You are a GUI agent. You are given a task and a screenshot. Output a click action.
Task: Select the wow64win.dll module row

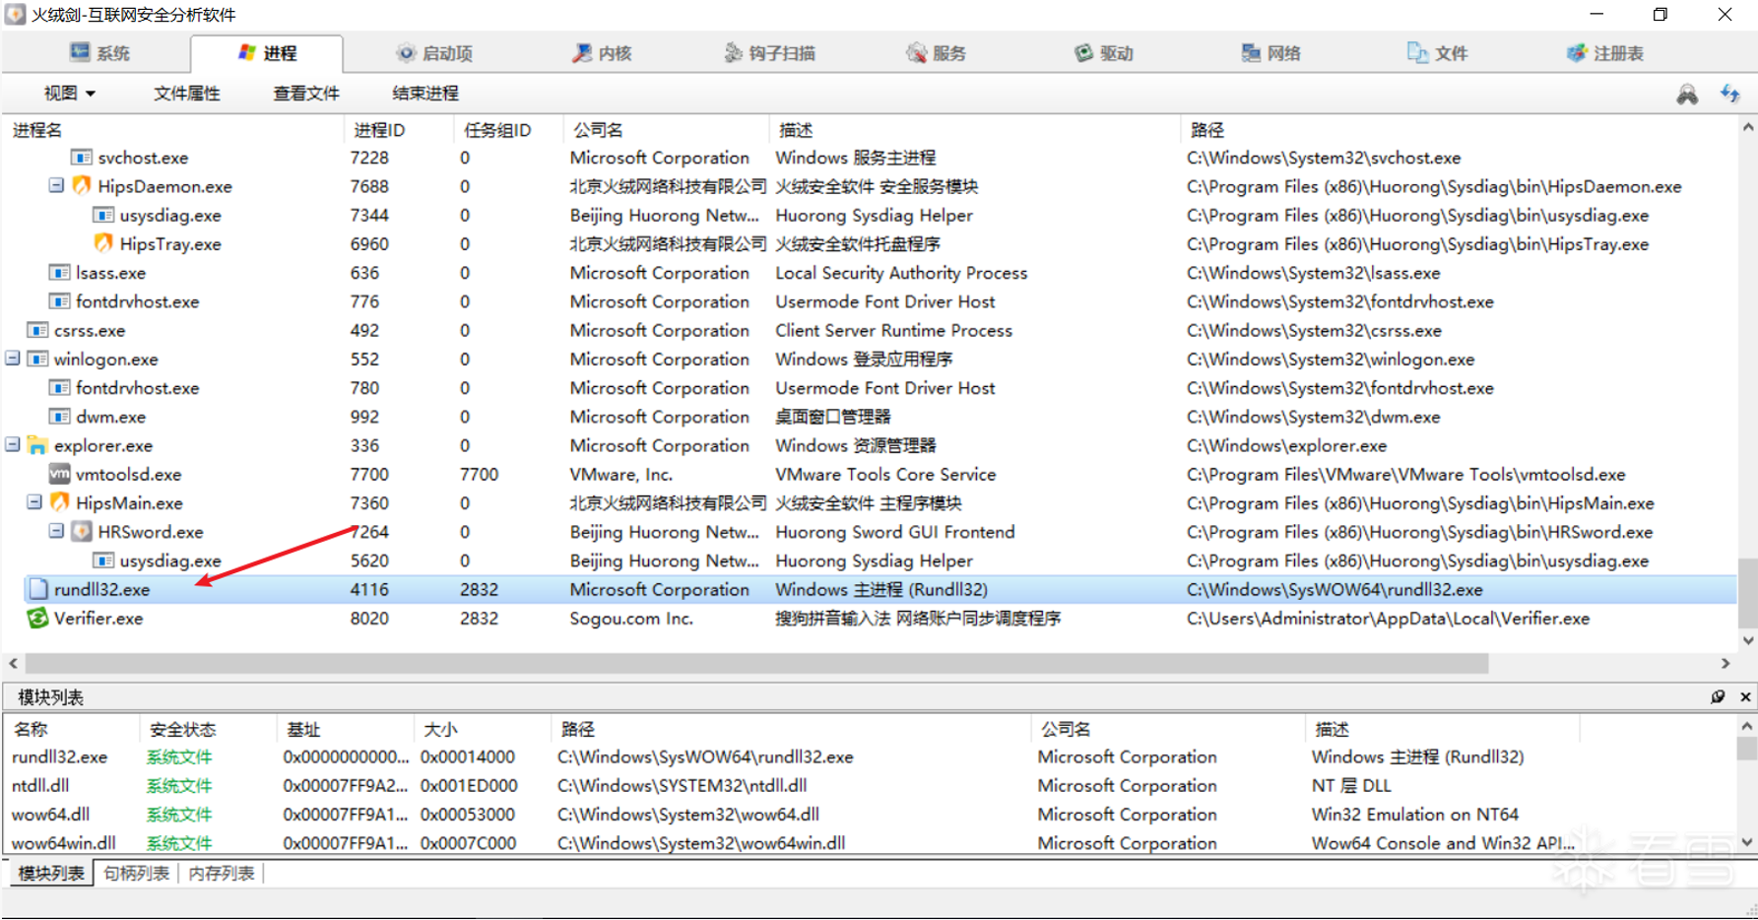click(871, 843)
